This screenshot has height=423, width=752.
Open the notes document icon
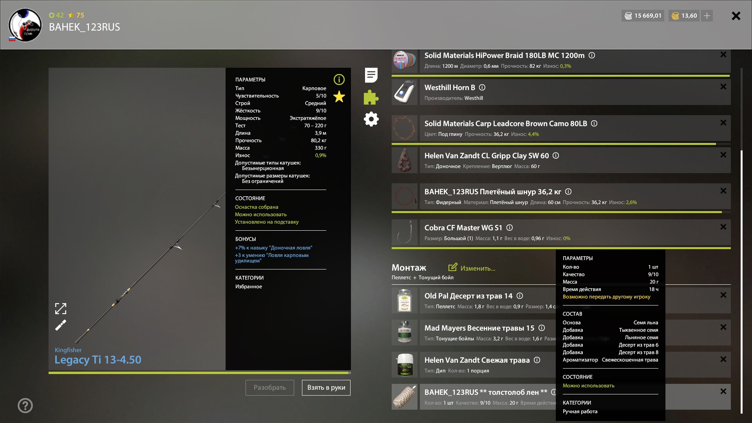pos(371,75)
